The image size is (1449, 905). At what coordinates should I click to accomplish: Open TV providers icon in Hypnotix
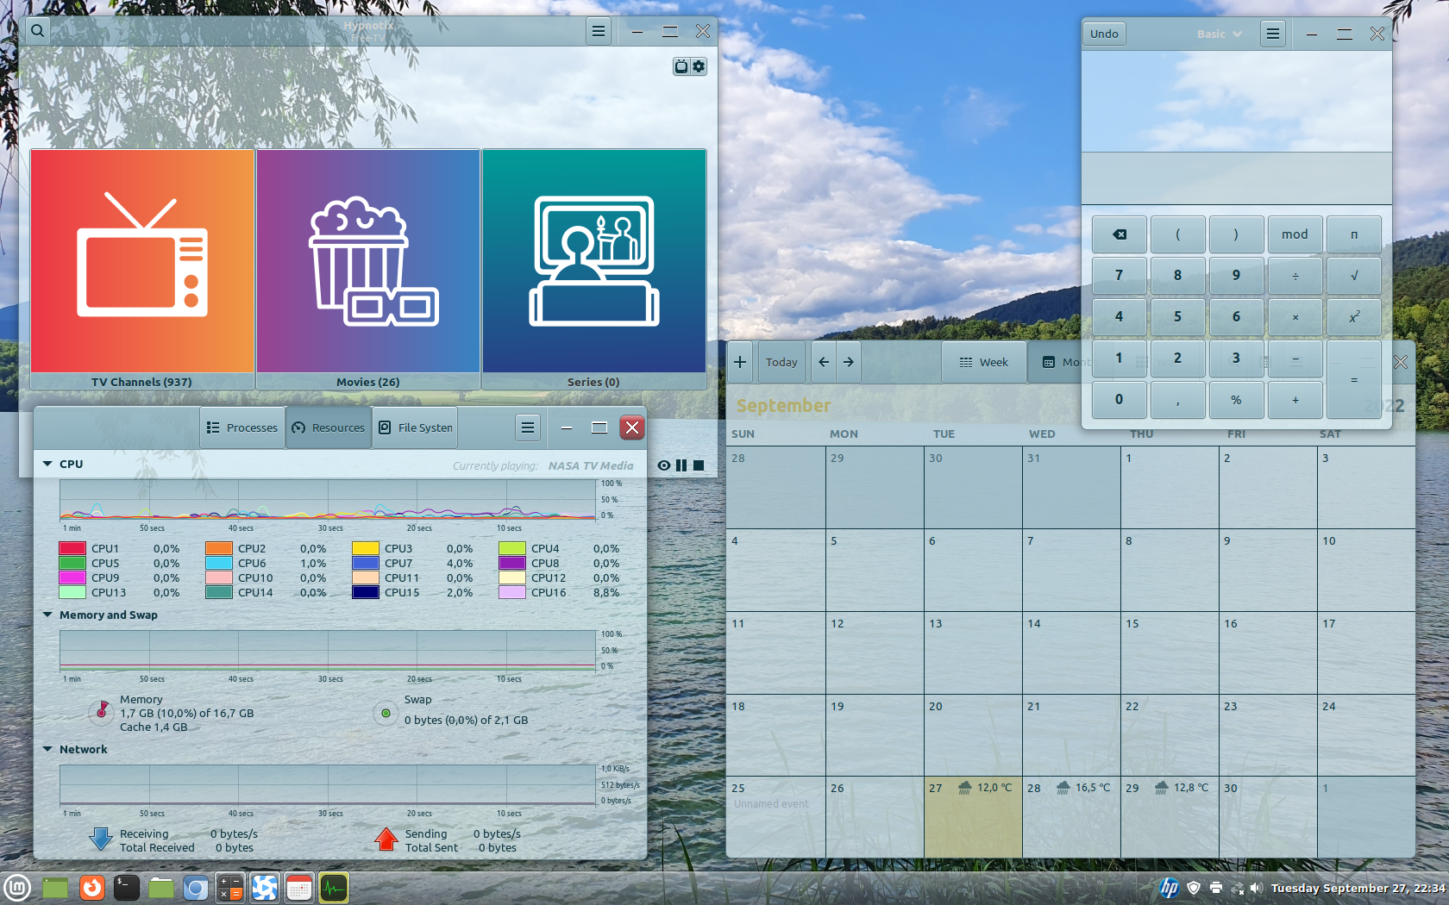coord(681,66)
